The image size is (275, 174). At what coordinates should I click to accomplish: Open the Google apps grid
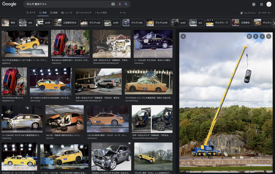262,4
